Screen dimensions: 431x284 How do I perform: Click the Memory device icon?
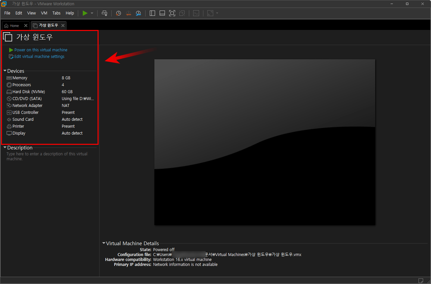9,78
